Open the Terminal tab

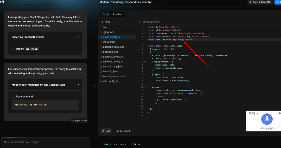tap(123, 131)
